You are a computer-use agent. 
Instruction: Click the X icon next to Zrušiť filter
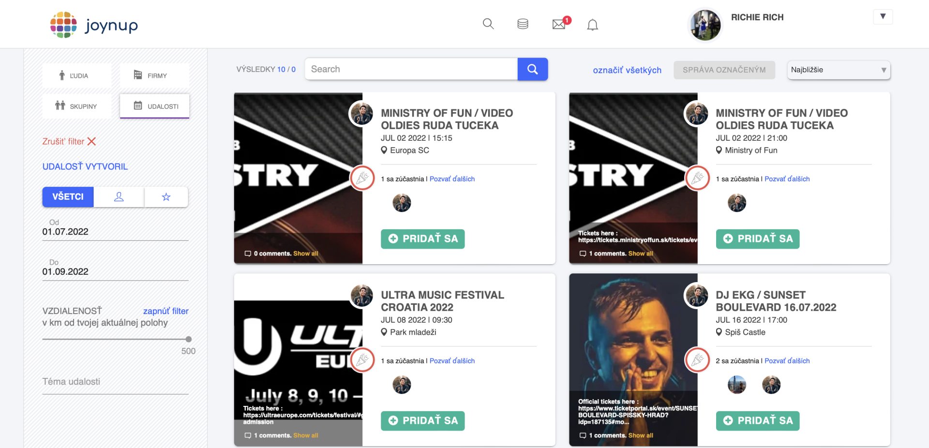(x=91, y=141)
